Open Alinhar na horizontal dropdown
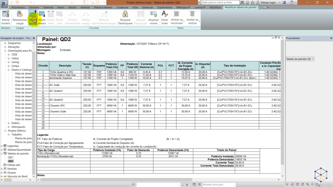The width and height of the screenshot is (333, 187). click(x=177, y=18)
